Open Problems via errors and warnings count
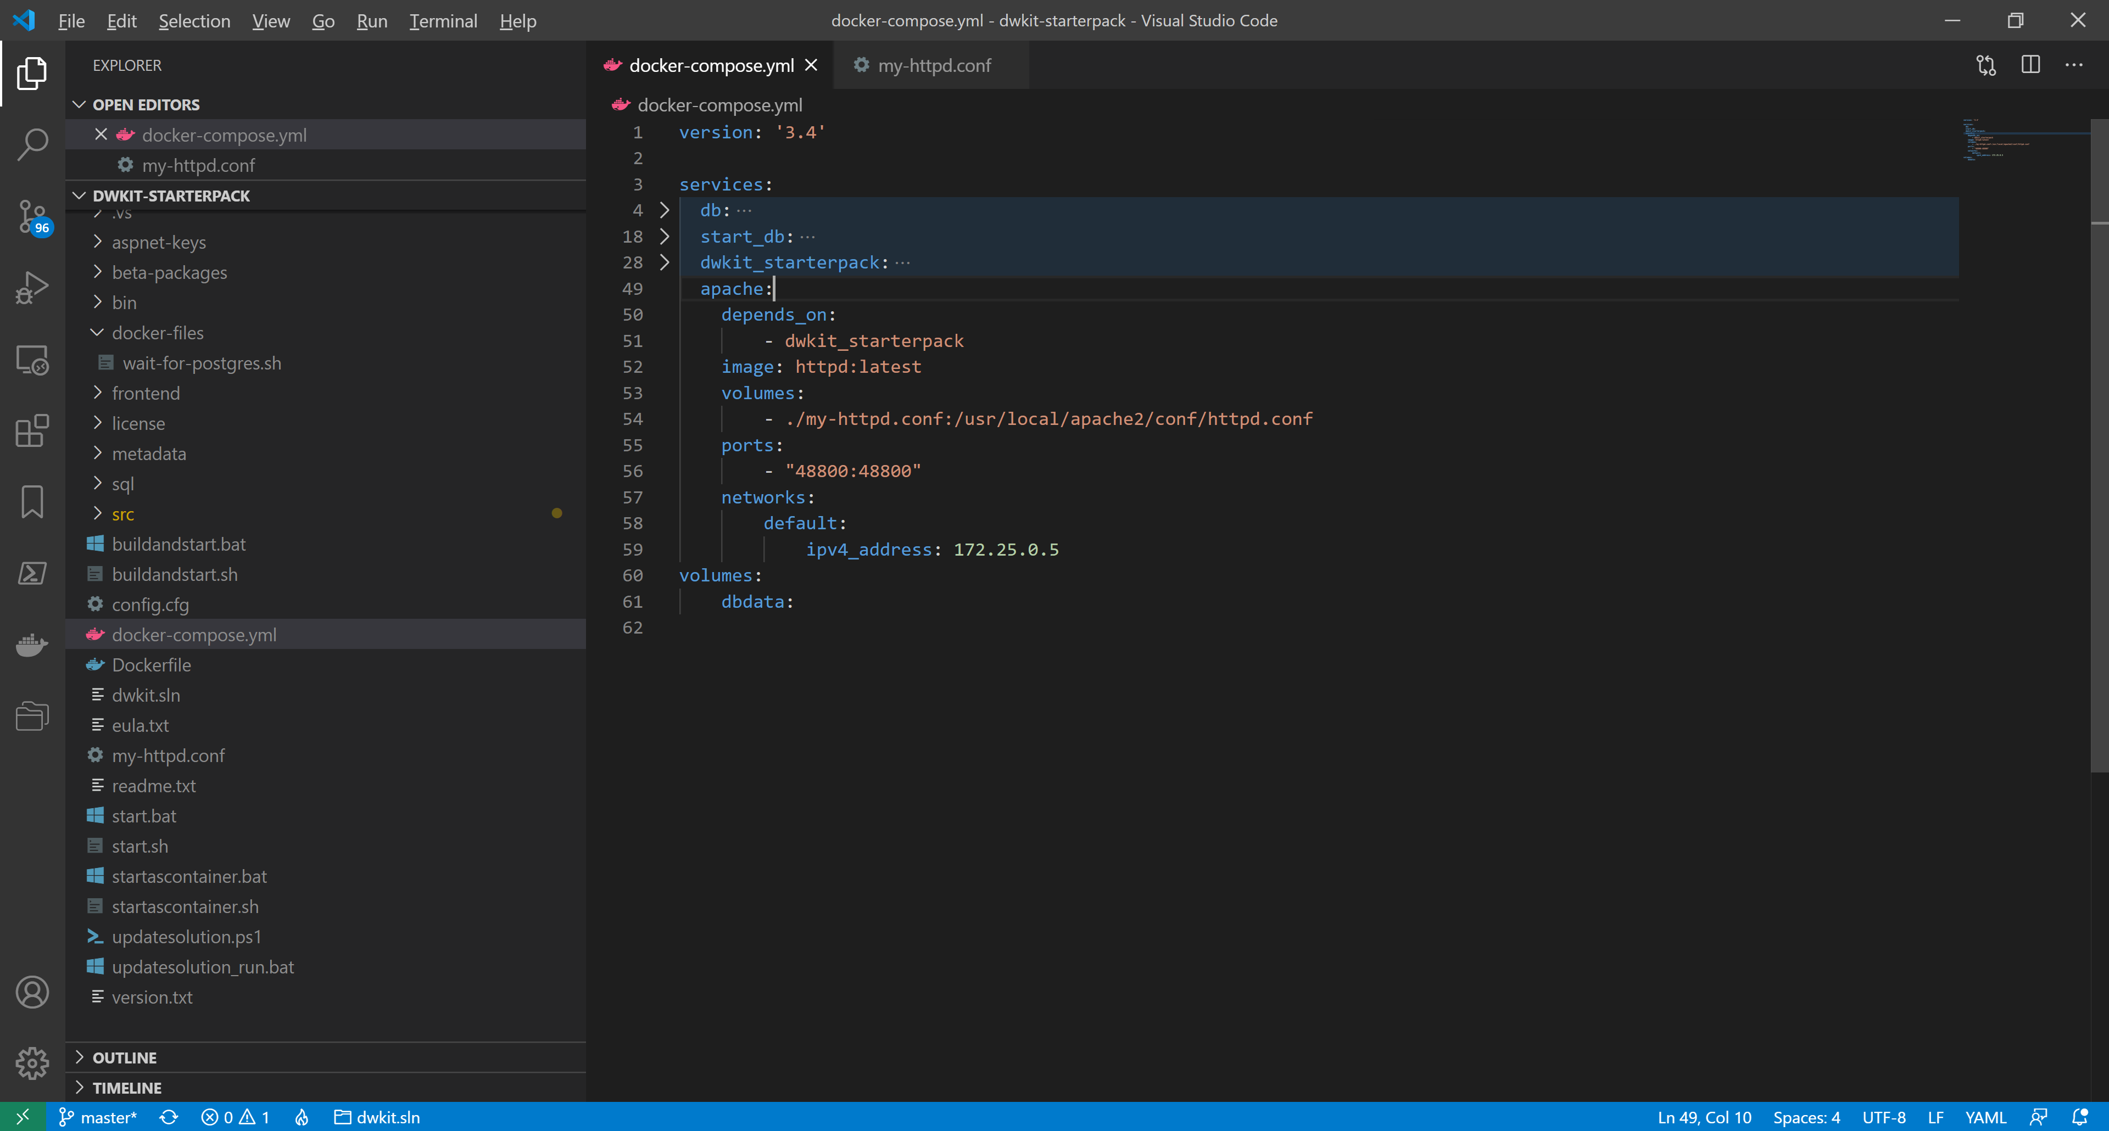The image size is (2109, 1131). coord(236,1117)
